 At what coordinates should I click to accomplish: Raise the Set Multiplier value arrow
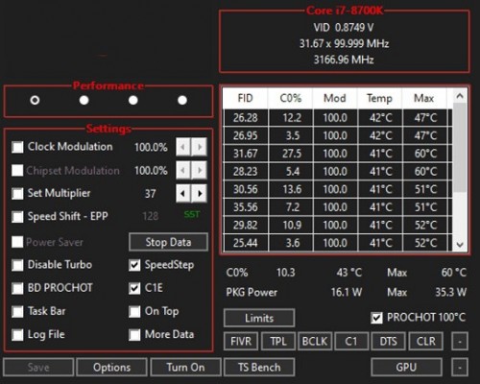click(200, 193)
